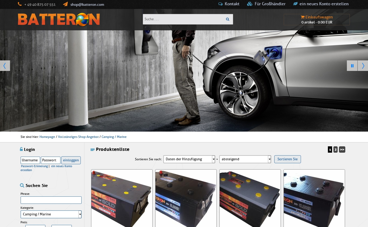Open 'ein neues Konto erstellen' in top menu
The image size is (368, 227).
point(324,4)
